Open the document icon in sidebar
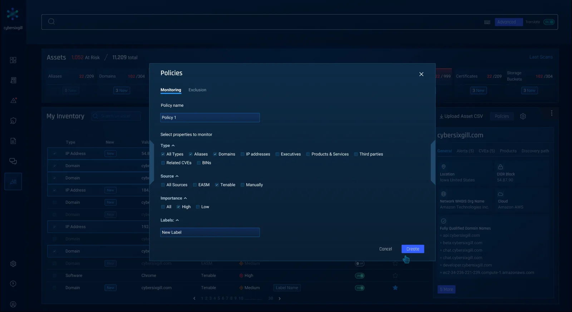This screenshot has width=572, height=312. (x=13, y=141)
